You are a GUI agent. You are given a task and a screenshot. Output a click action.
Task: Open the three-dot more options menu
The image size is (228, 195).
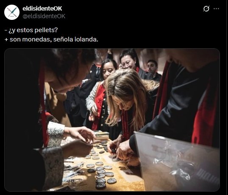(216, 9)
